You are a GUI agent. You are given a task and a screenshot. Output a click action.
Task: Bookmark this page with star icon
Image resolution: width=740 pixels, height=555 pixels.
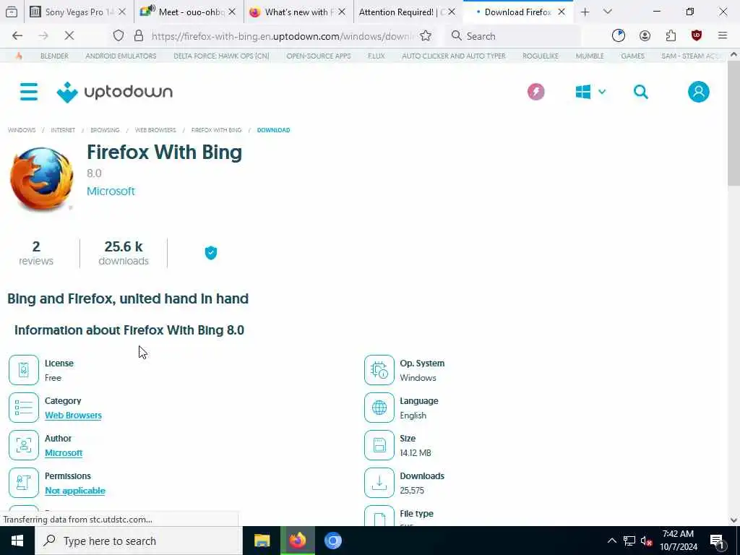pyautogui.click(x=425, y=36)
